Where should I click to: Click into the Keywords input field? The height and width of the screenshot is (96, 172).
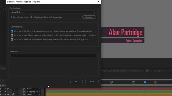click(x=53, y=55)
